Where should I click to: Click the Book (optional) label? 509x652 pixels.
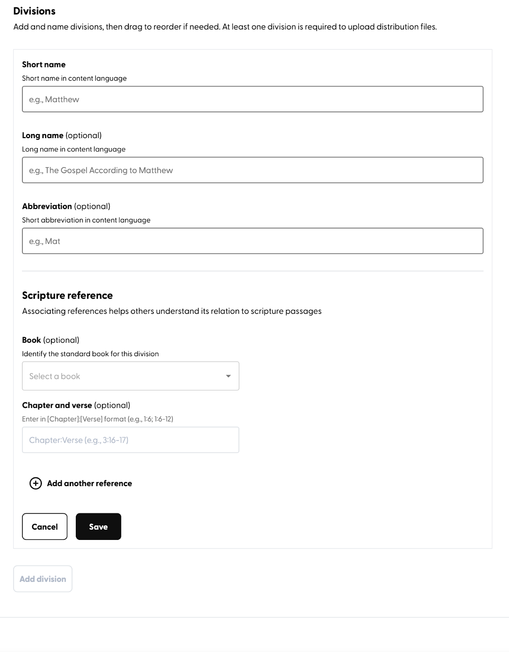tap(51, 340)
